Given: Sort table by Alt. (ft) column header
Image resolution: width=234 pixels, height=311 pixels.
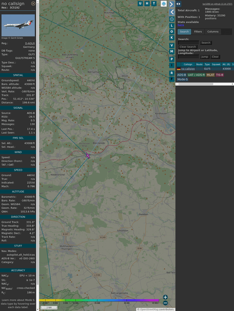Looking at the screenshot, I should [226, 64].
